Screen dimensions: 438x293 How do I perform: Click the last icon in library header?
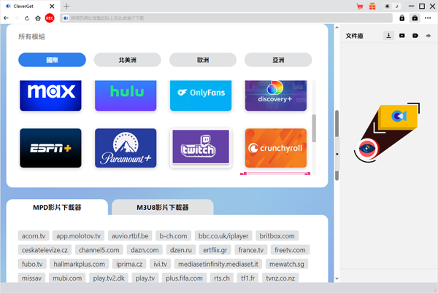click(x=429, y=36)
